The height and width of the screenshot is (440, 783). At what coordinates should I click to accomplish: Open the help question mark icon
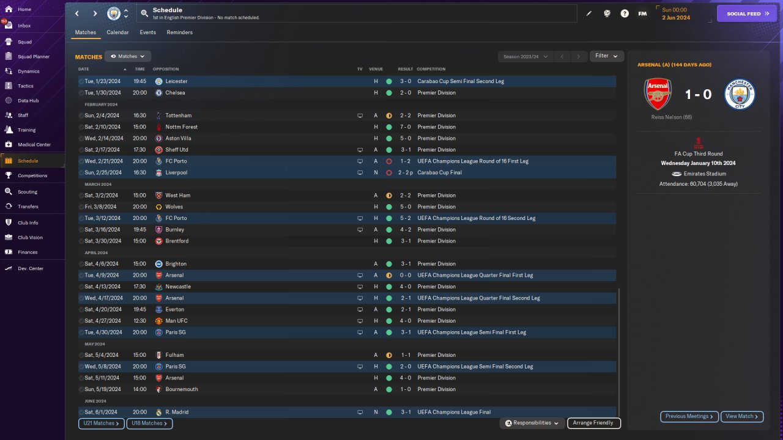(x=625, y=13)
